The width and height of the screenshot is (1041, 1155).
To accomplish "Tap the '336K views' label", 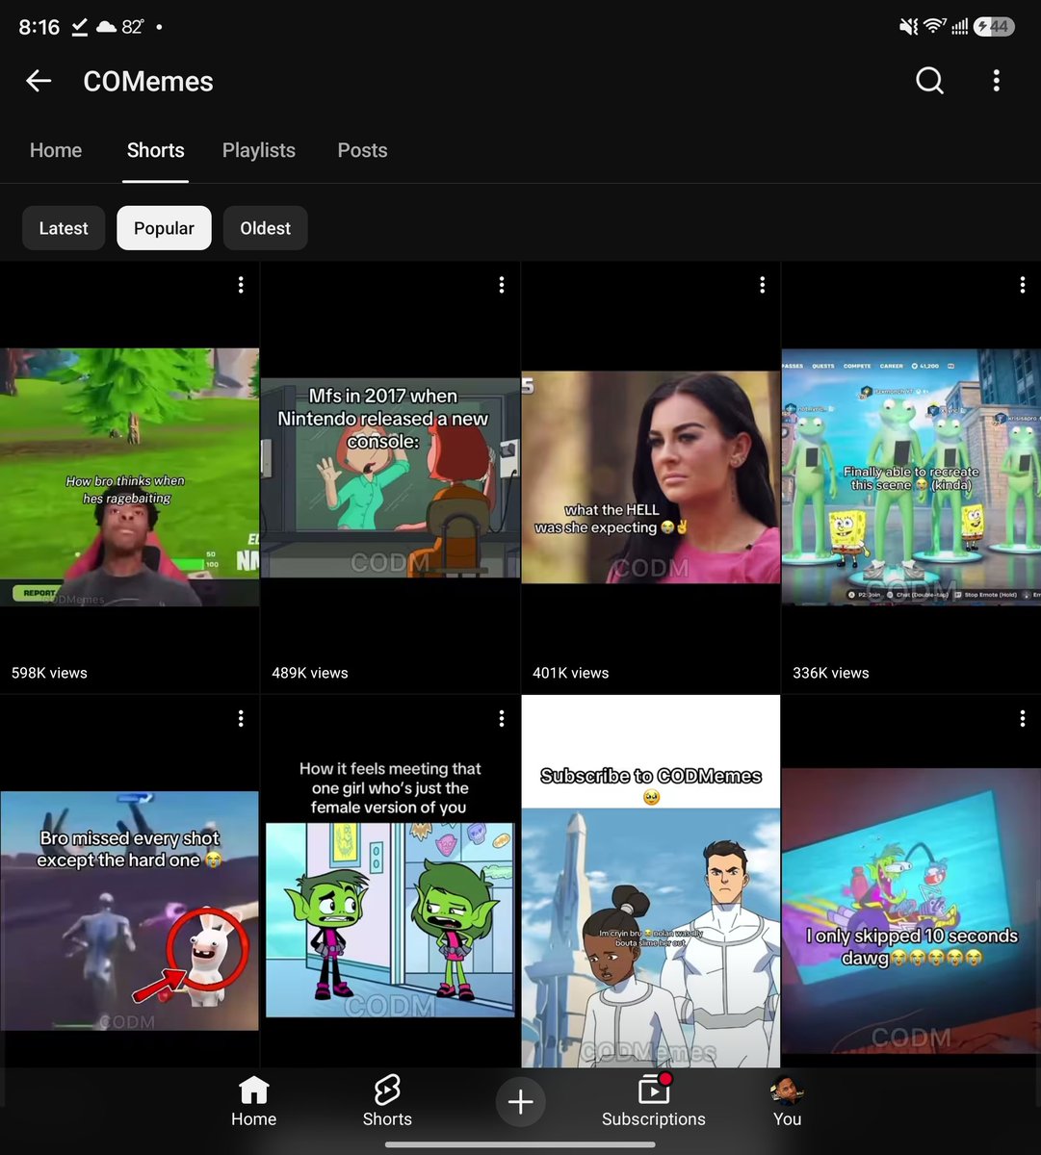I will [x=831, y=673].
